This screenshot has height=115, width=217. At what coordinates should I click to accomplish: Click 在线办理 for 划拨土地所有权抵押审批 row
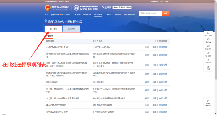[x=163, y=74]
